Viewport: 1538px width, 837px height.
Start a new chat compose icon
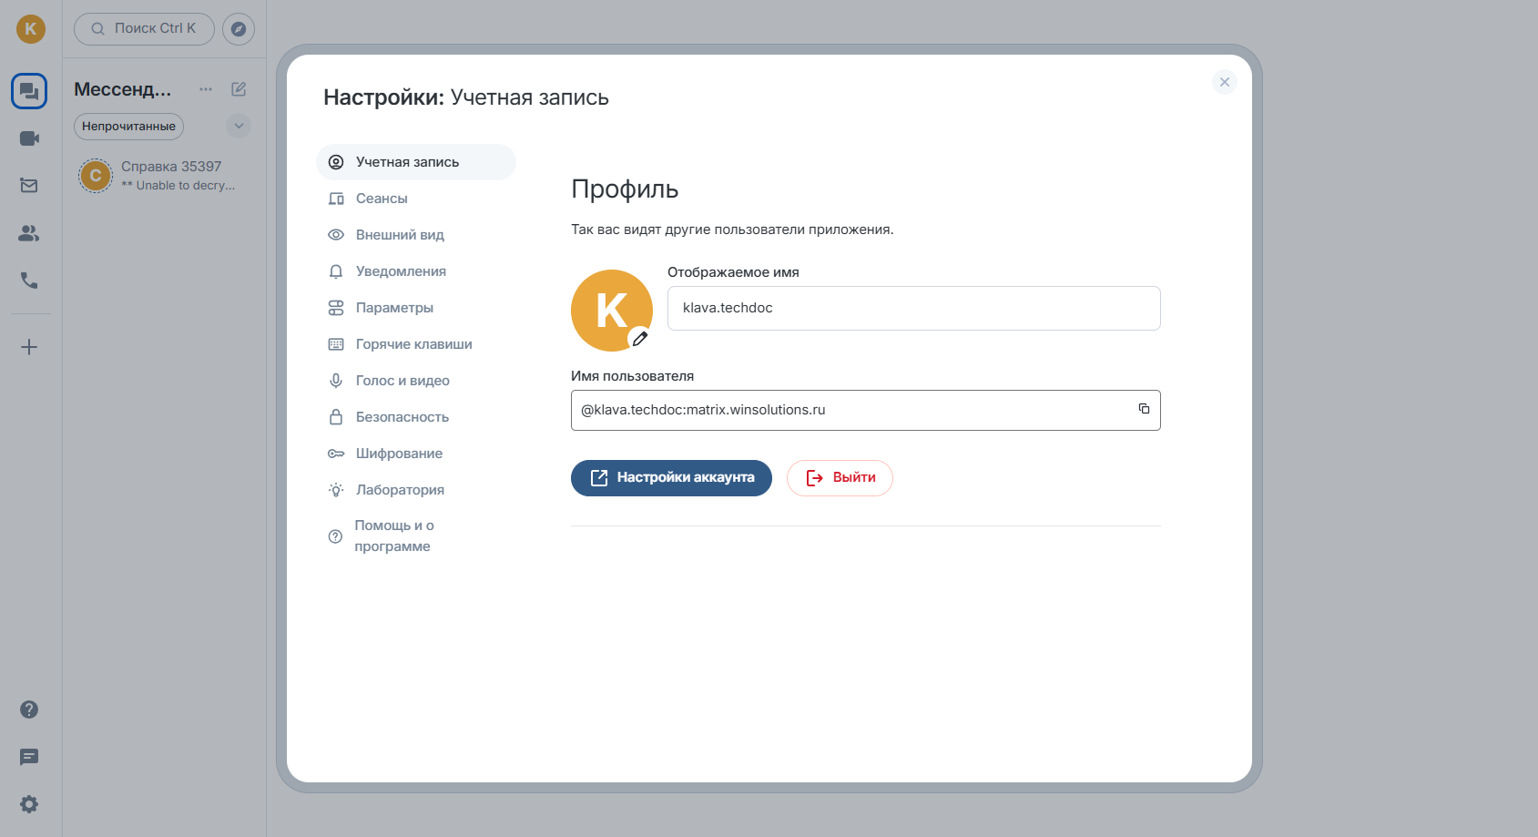239,89
